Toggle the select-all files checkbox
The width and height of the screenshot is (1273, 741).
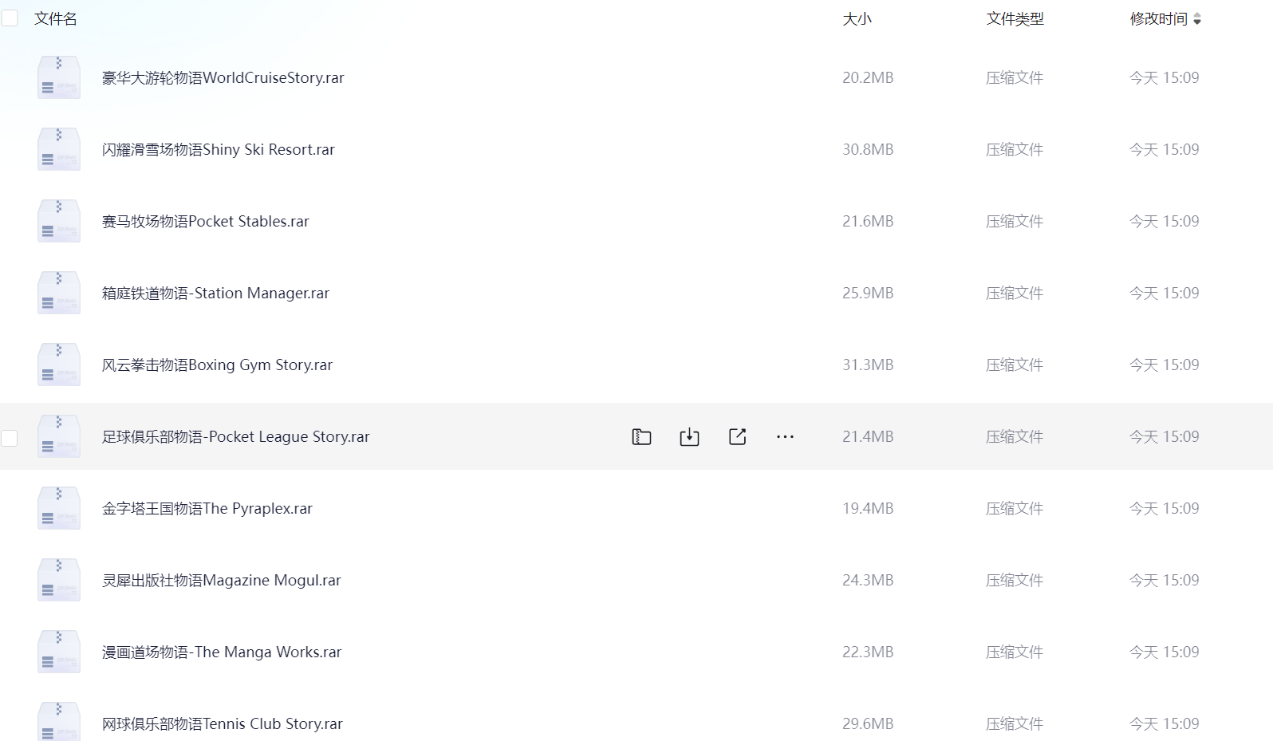(x=10, y=18)
